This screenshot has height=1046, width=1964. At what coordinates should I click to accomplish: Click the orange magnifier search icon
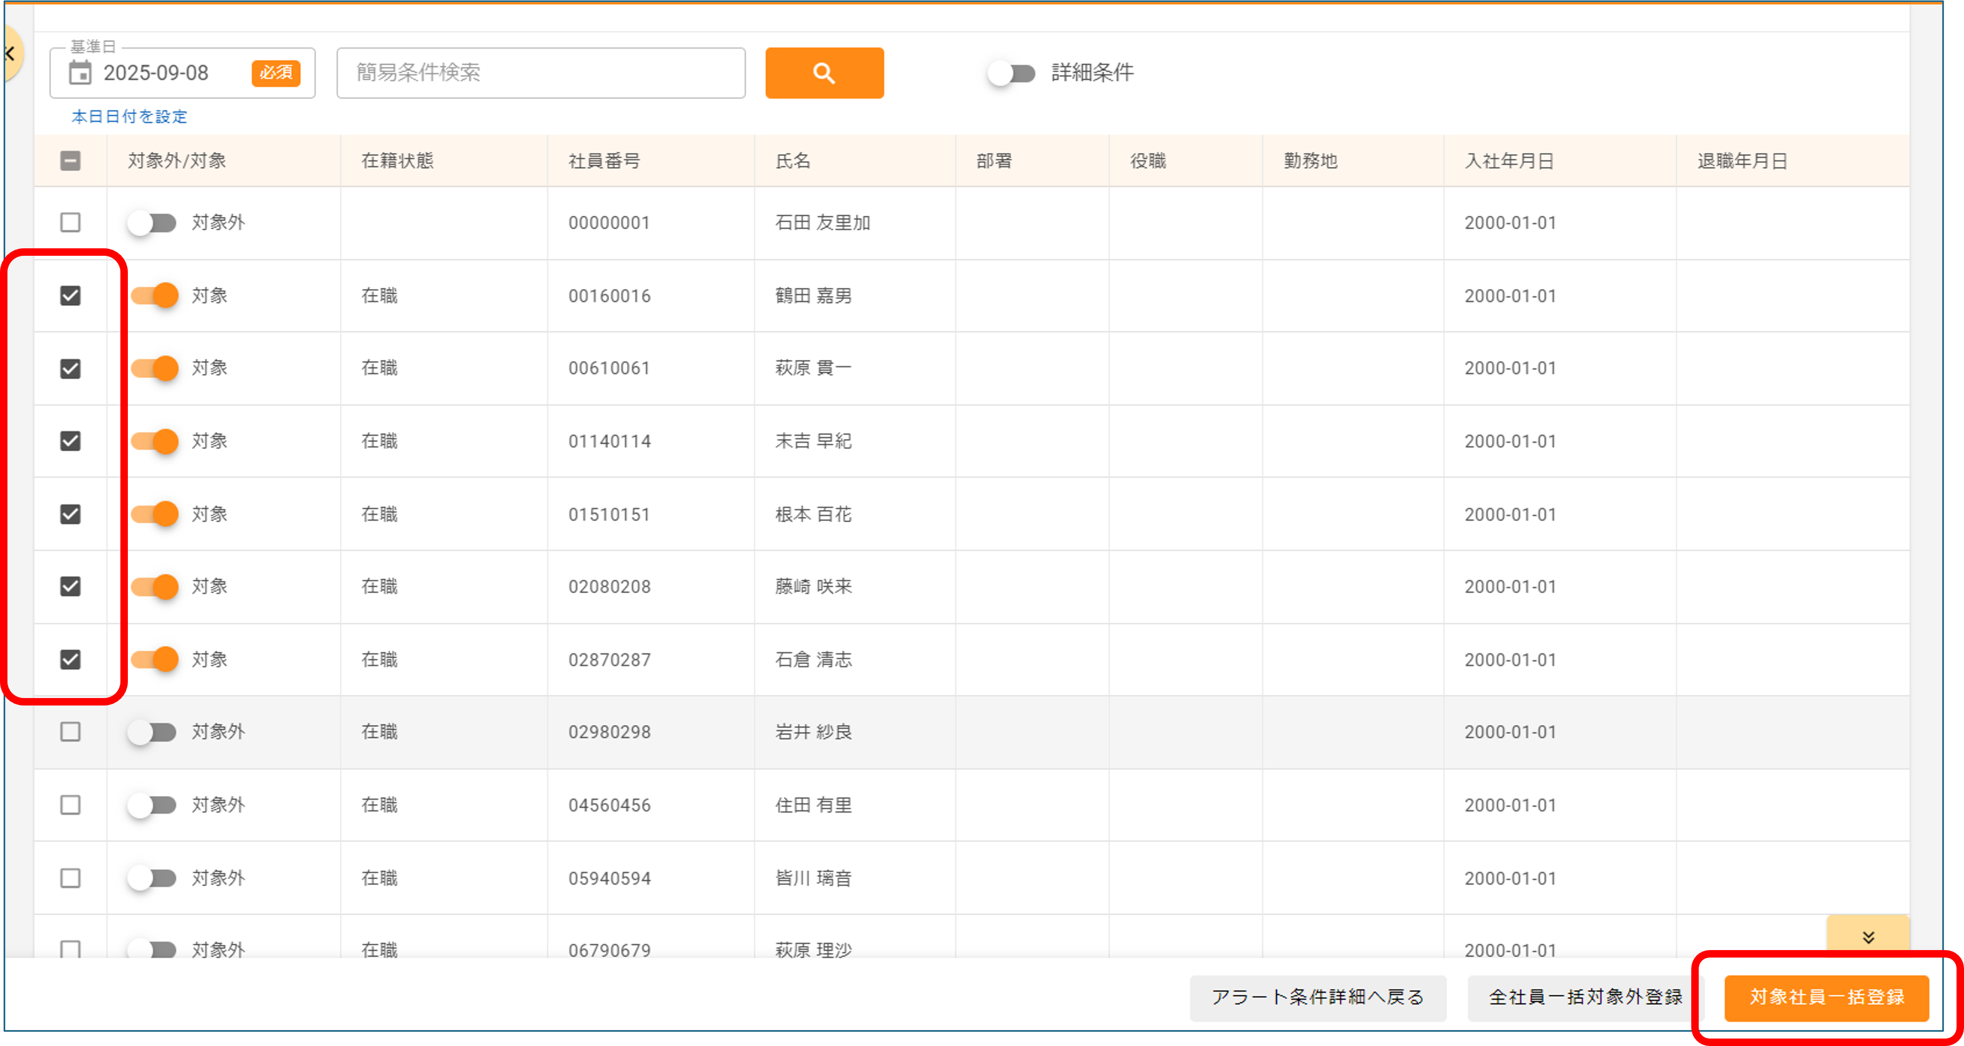pyautogui.click(x=824, y=72)
